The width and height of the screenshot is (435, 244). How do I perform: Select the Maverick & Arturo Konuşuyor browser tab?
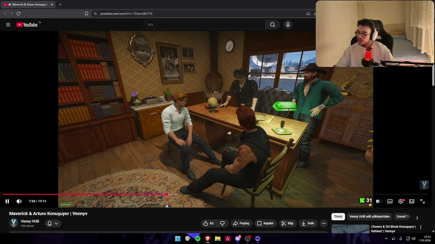point(28,4)
